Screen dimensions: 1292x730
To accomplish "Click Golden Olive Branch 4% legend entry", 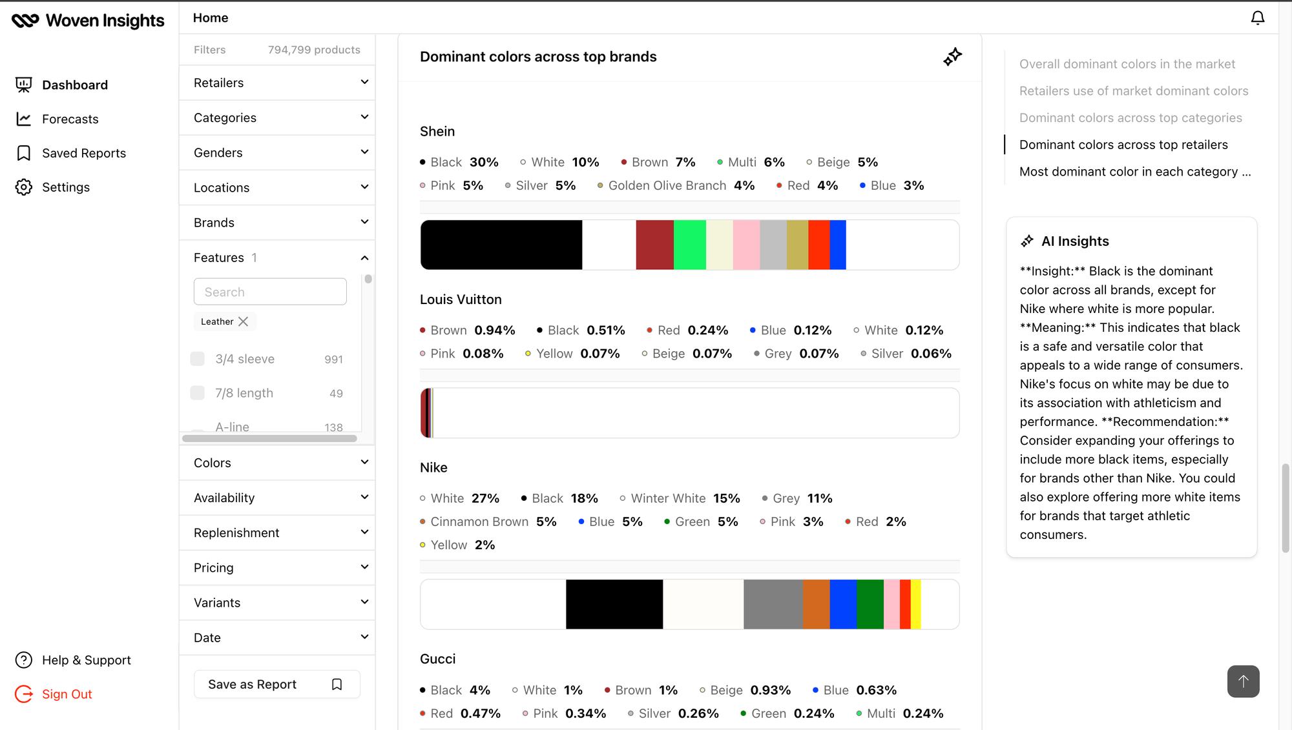I will coord(676,185).
